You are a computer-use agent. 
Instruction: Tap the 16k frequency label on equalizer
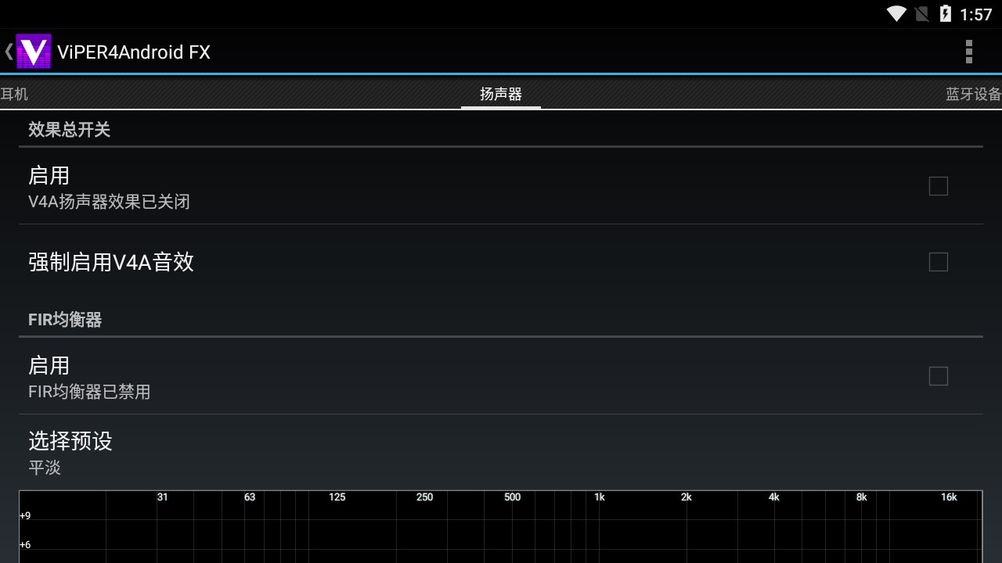(x=949, y=497)
